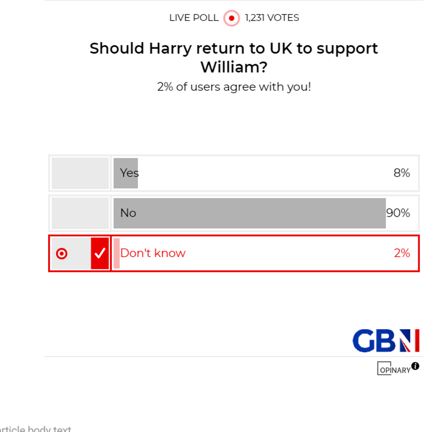Click the white checkmark on Don't know
Screen dimensions: 436x432
pos(100,253)
